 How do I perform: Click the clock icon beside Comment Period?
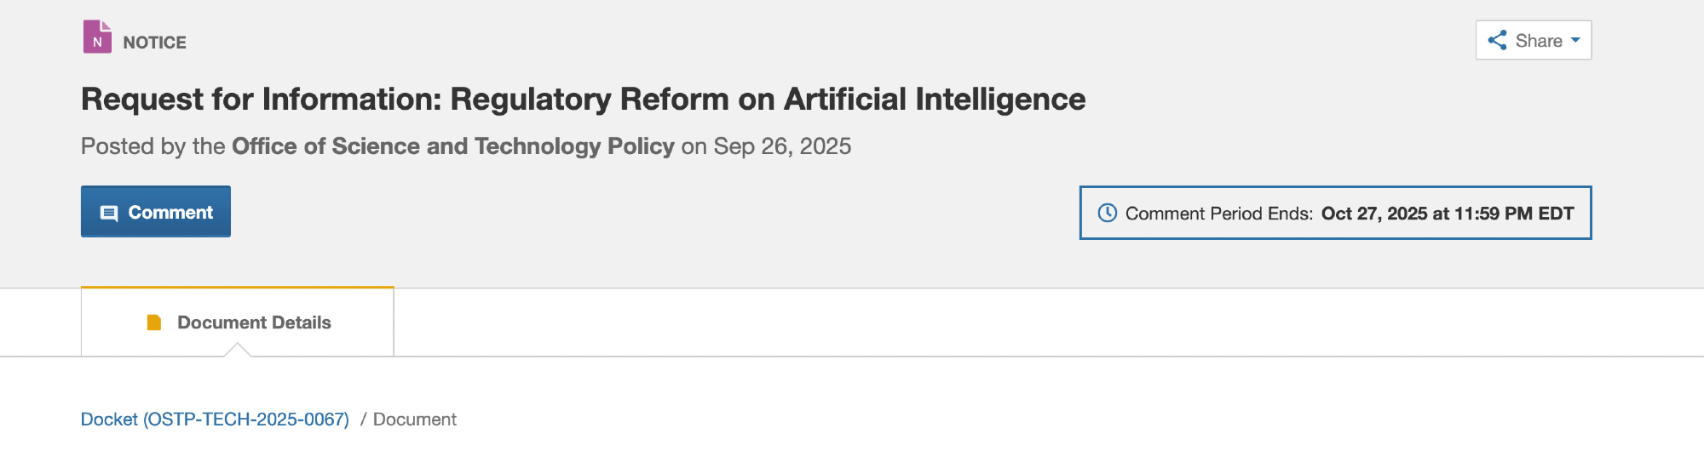coord(1107,213)
